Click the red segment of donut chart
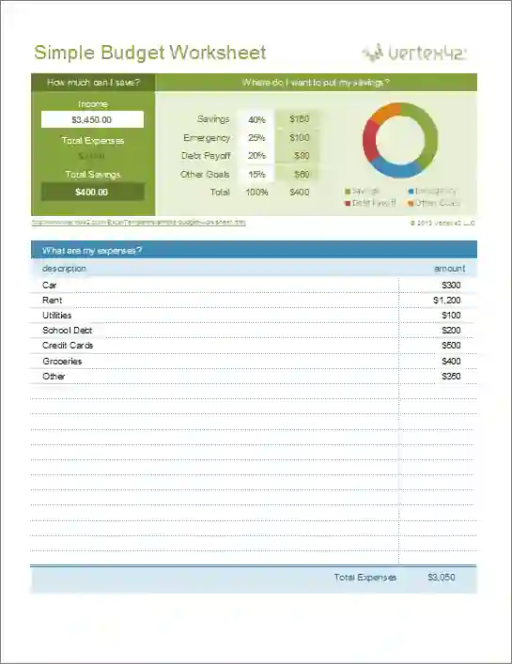Viewport: 512px width, 664px height. coord(369,140)
